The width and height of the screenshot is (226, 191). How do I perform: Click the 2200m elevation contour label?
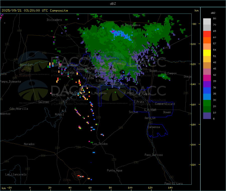[x=67, y=180]
